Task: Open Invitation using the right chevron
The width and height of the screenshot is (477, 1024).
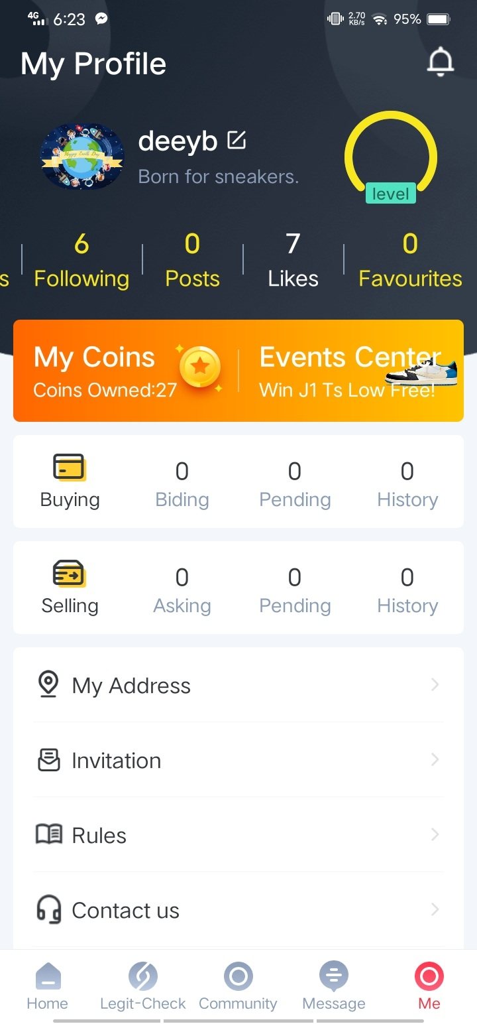Action: (435, 759)
